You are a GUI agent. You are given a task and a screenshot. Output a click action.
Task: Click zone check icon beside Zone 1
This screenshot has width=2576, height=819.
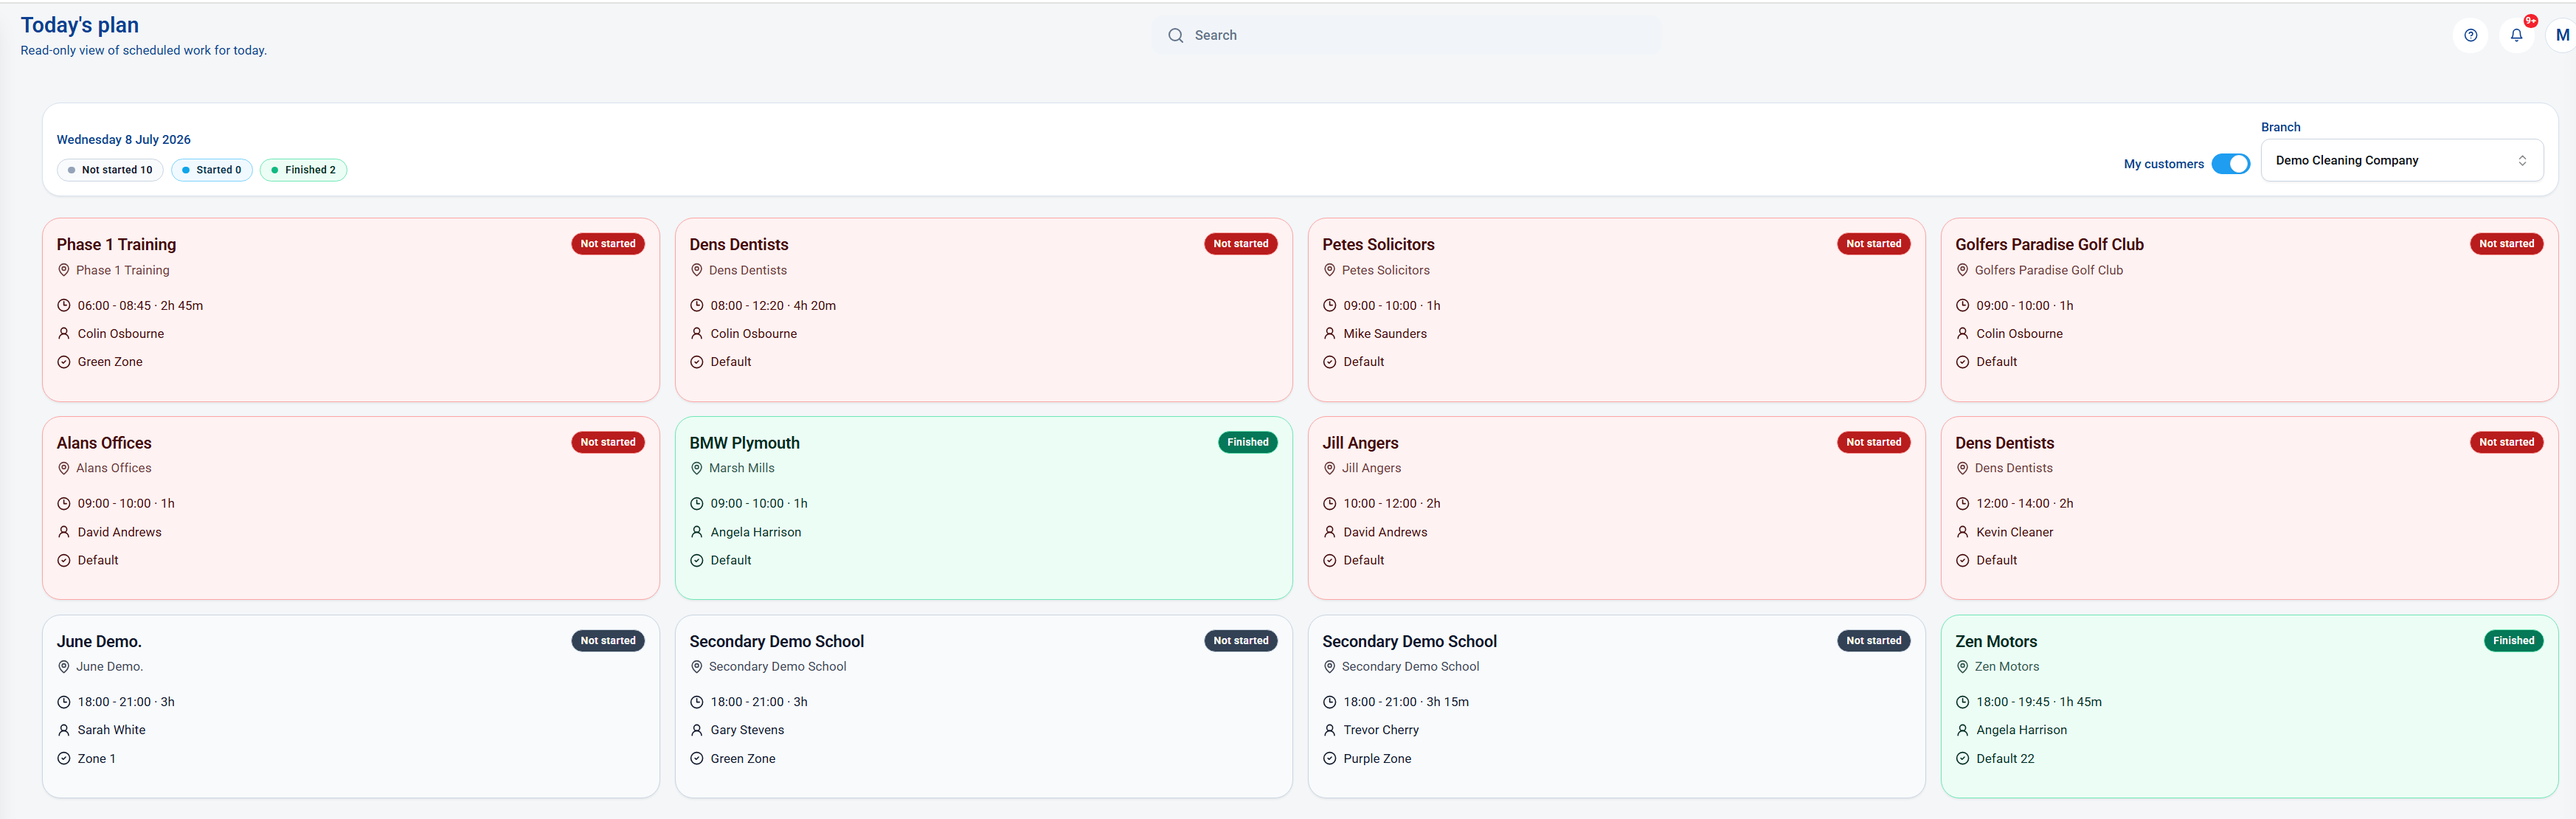click(x=64, y=759)
